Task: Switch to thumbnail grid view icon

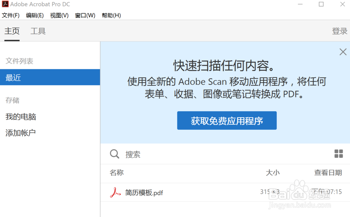Action: [338, 154]
